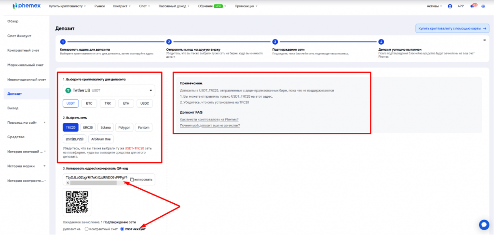The width and height of the screenshot is (494, 235).
Task: Click step 2 circle in guide
Action: tap(169, 41)
